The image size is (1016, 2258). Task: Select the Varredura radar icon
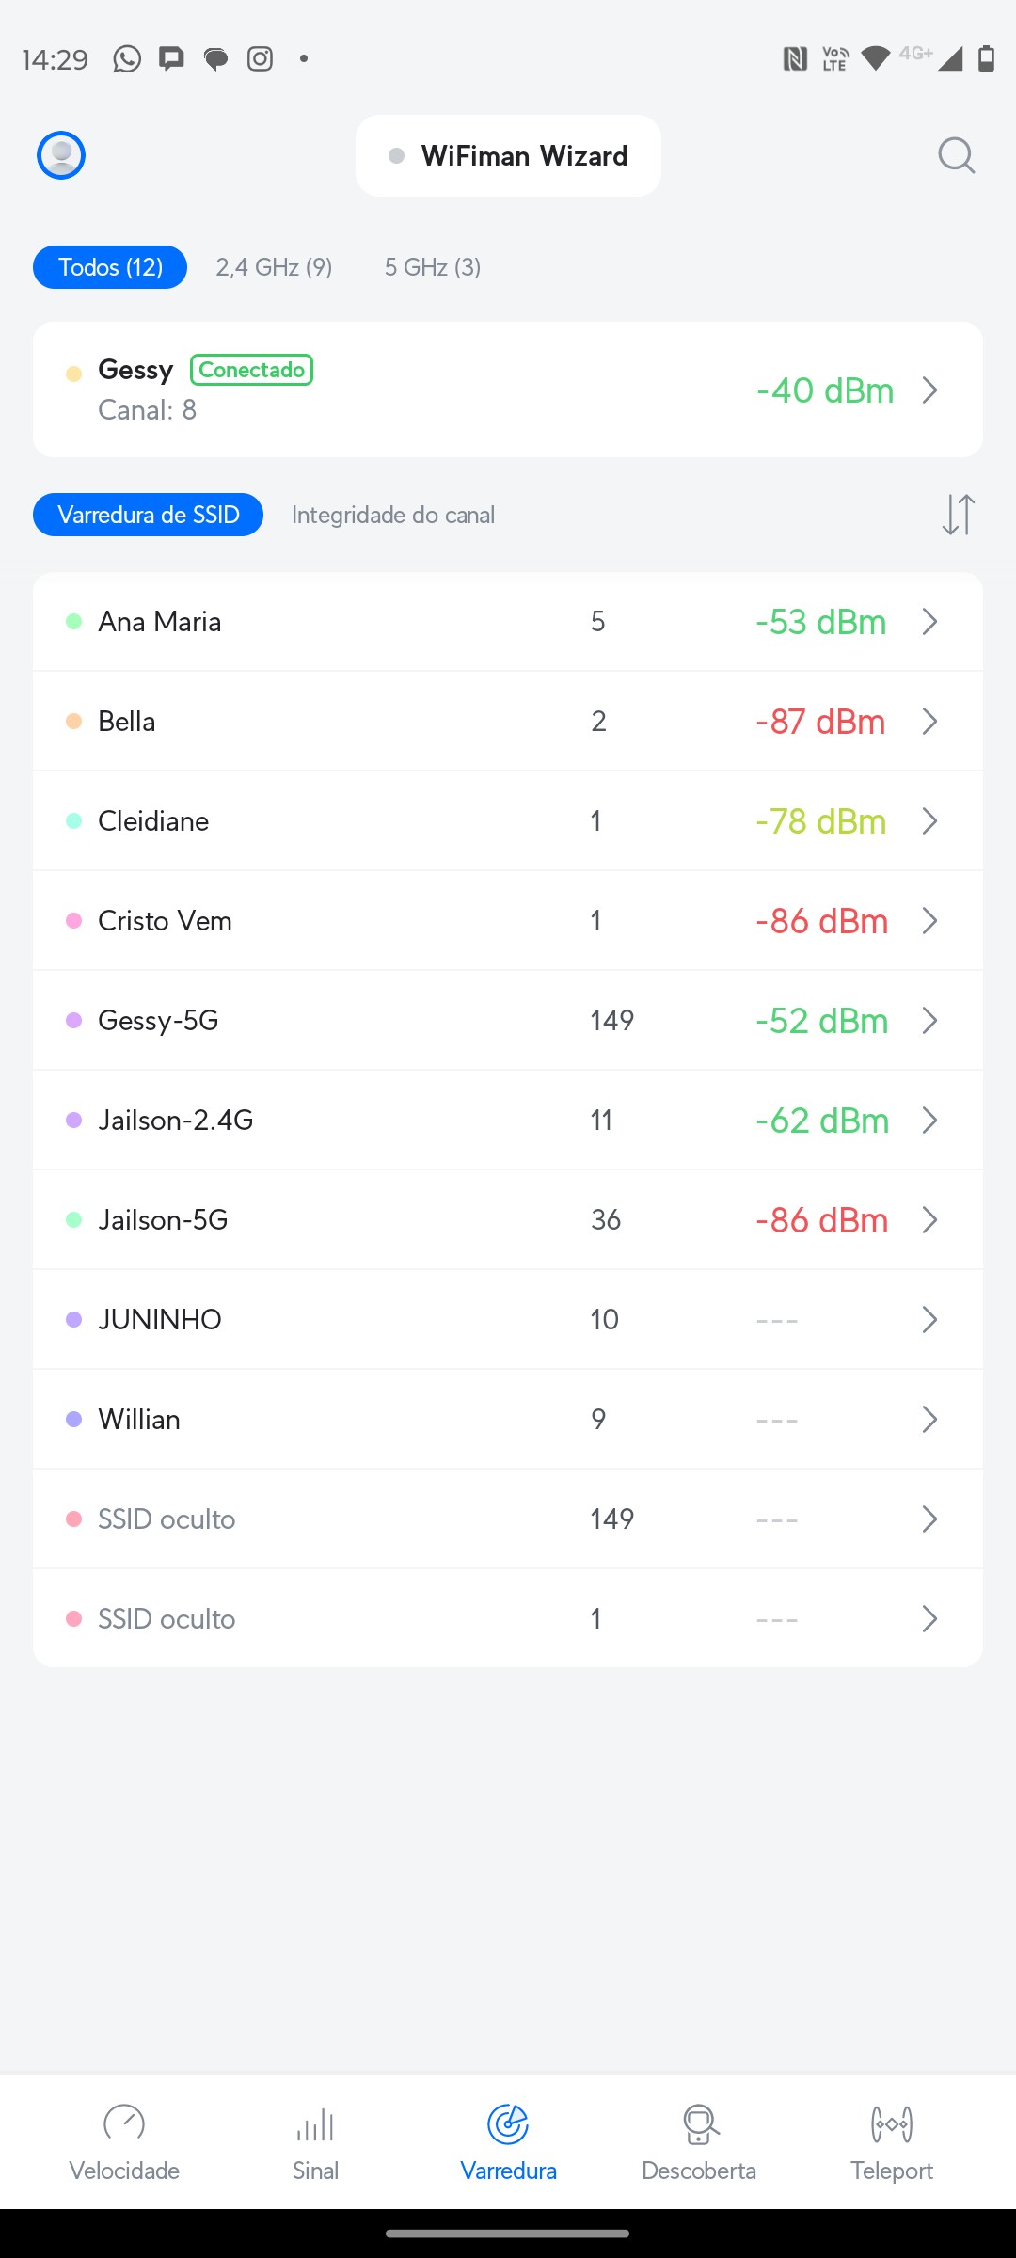(508, 2124)
